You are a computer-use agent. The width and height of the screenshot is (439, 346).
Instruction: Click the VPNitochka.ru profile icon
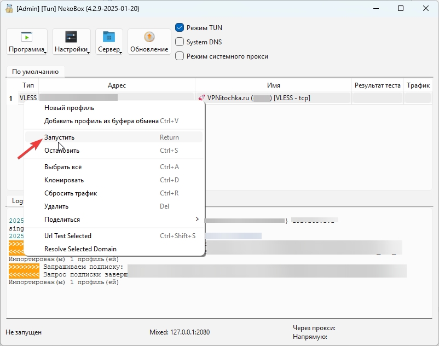202,98
